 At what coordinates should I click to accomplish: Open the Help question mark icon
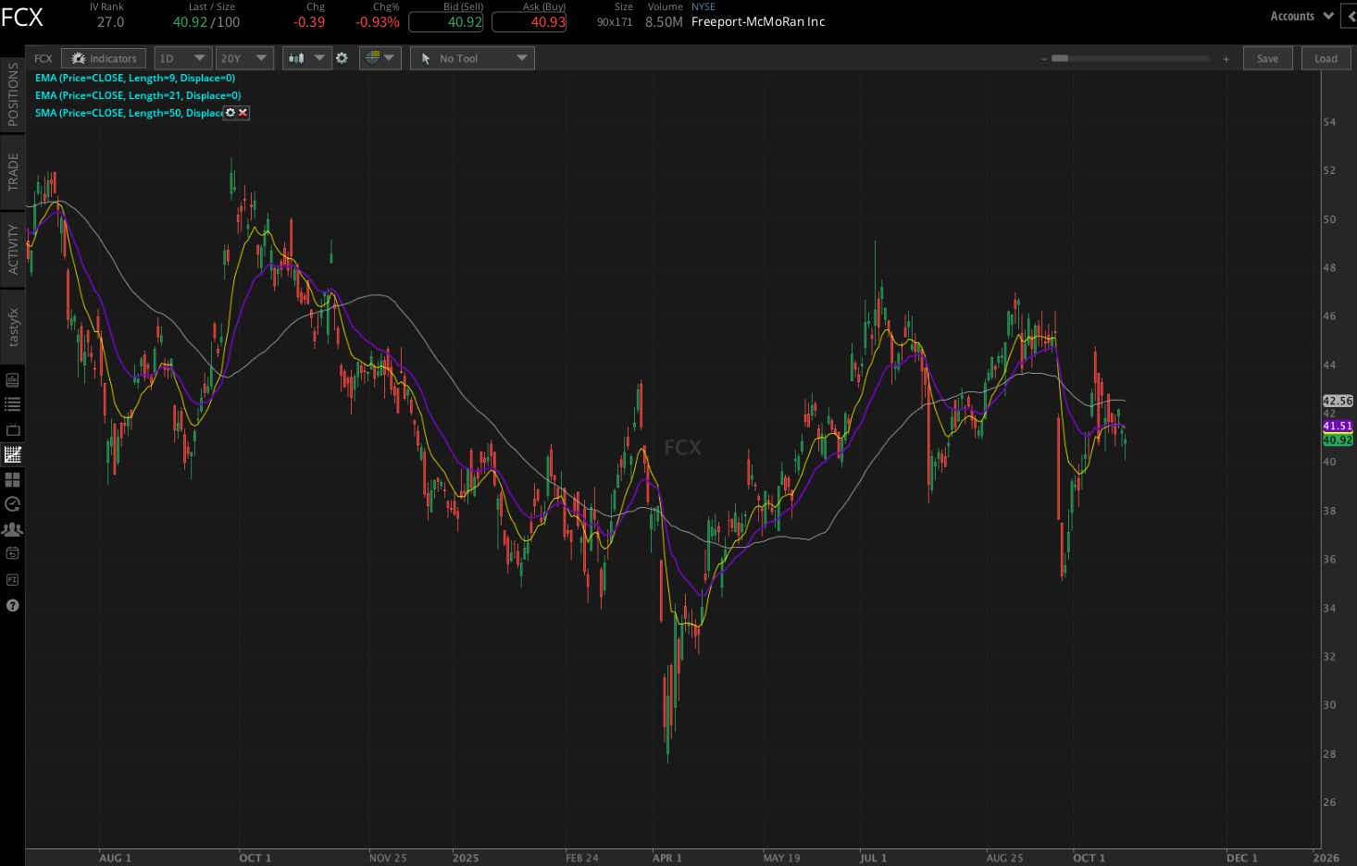12,605
